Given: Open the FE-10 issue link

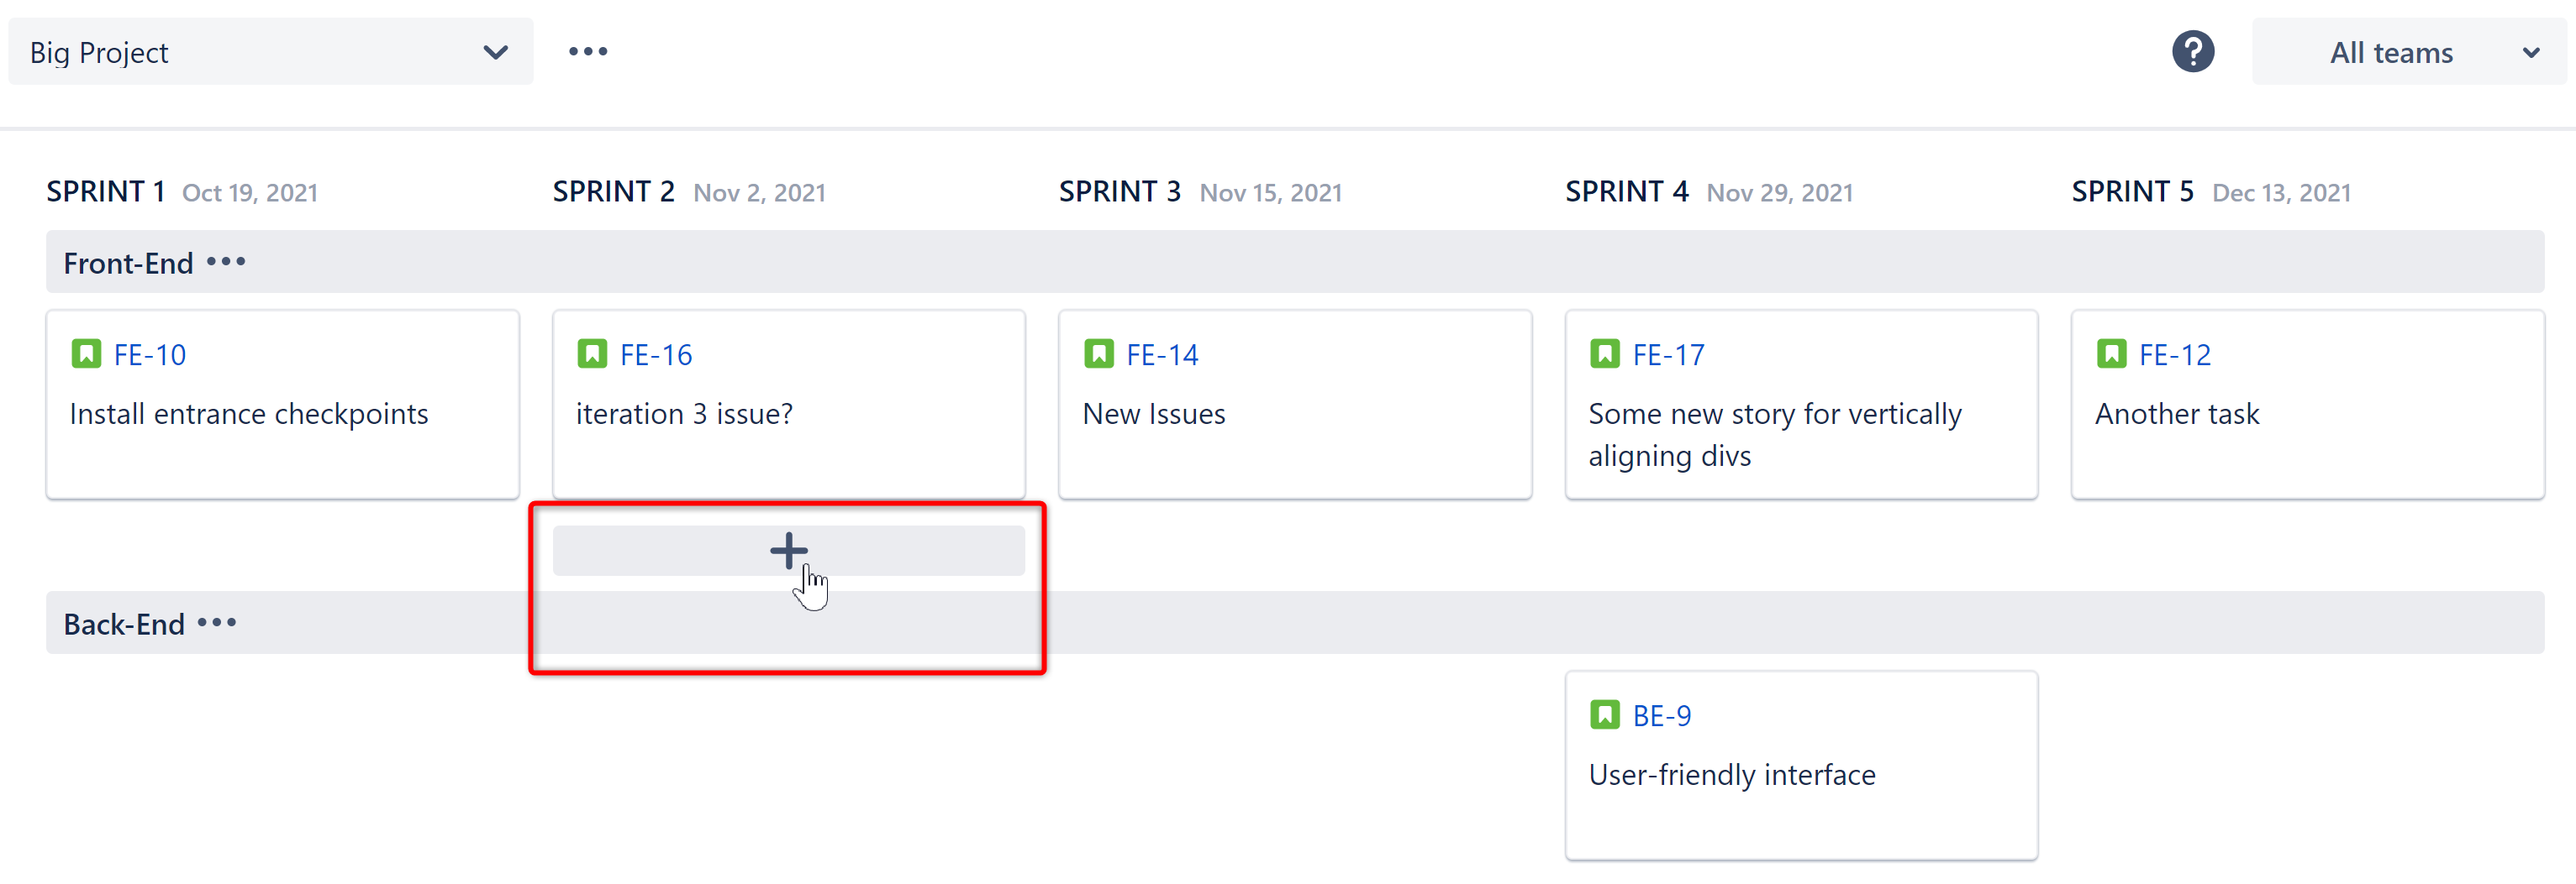Looking at the screenshot, I should point(150,354).
